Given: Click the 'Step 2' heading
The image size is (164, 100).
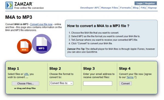Looking at the screenshot, I should point(55,69).
